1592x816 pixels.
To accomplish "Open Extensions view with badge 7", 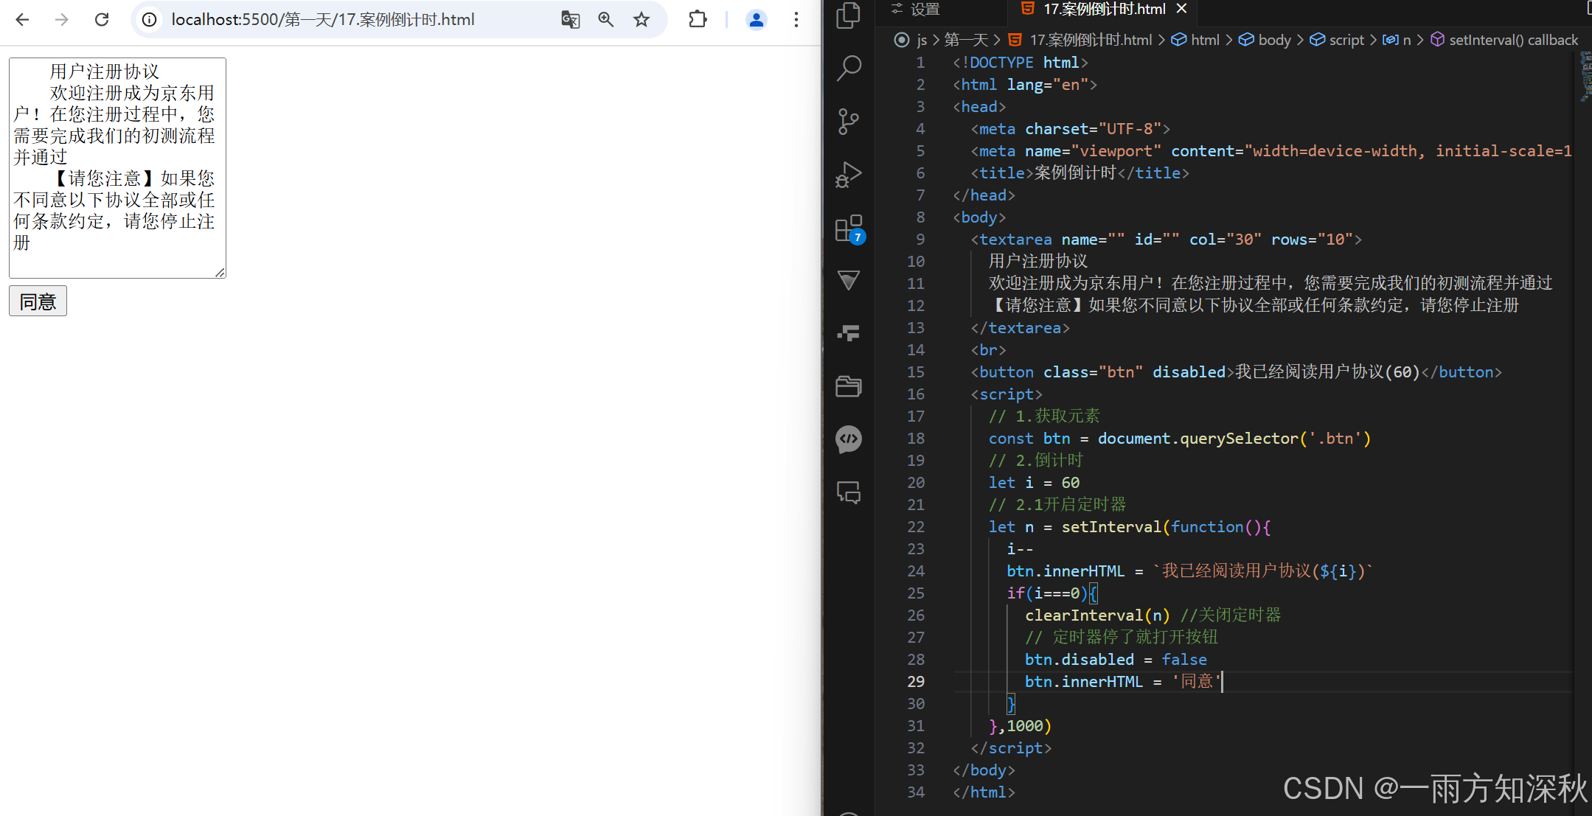I will point(849,229).
